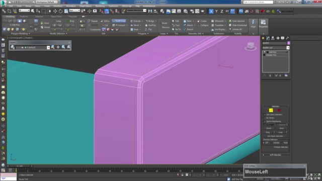Click the object name field
This screenshot has height=181, width=322.
(274, 43)
